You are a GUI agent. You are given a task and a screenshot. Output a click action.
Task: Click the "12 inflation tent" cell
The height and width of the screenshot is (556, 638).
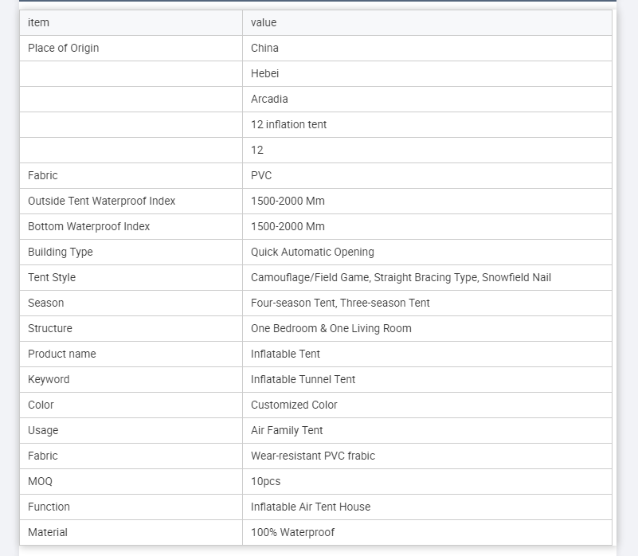pos(288,124)
